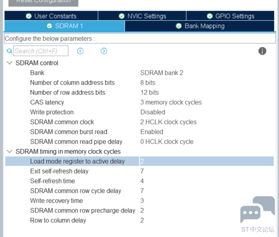The image size is (279, 237).
Task: Change Write protection value Disabled
Action: [x=153, y=112]
